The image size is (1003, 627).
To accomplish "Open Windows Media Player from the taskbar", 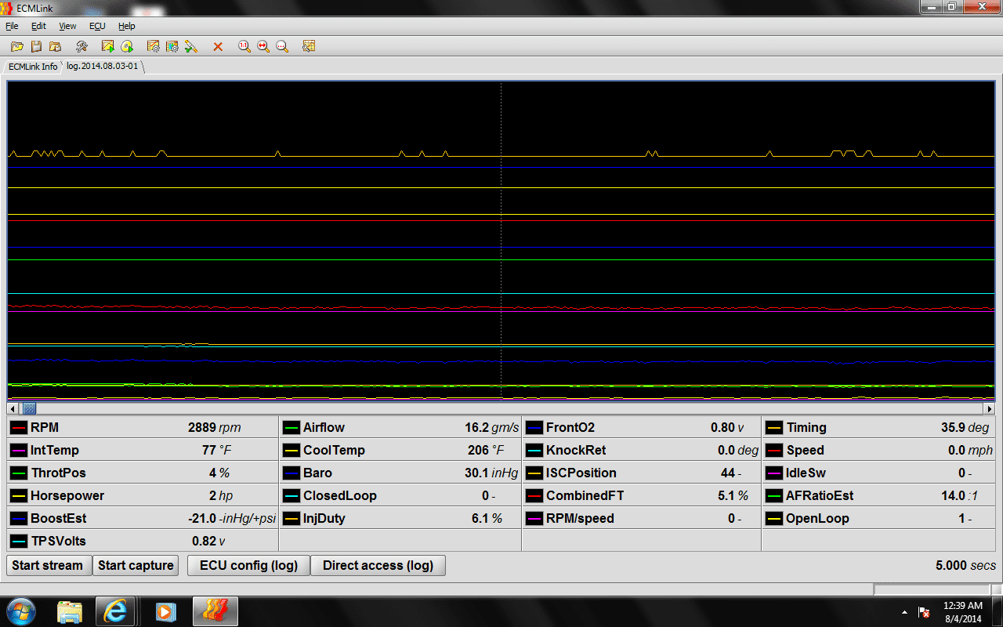I will coord(165,611).
